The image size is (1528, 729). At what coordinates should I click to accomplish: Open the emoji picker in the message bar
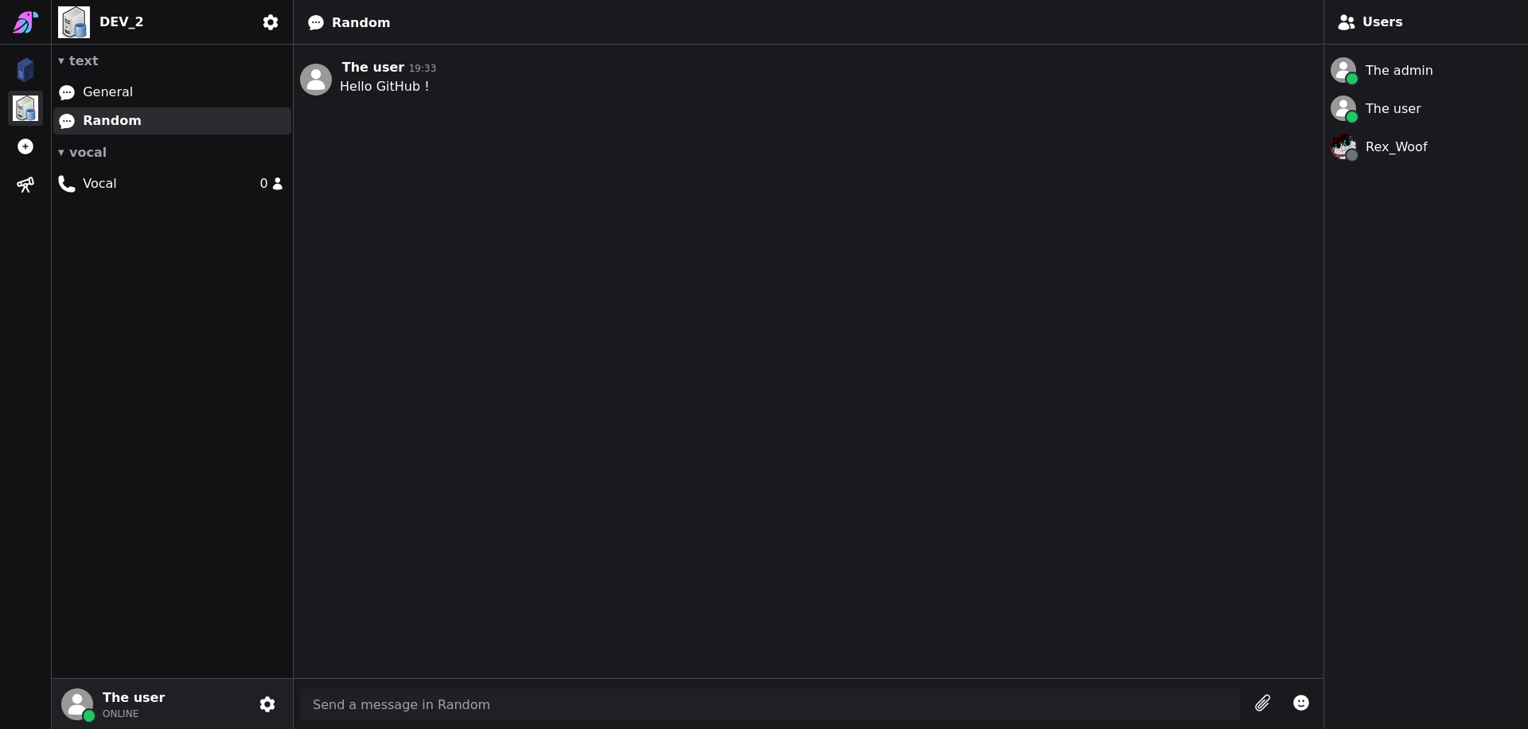(1301, 704)
